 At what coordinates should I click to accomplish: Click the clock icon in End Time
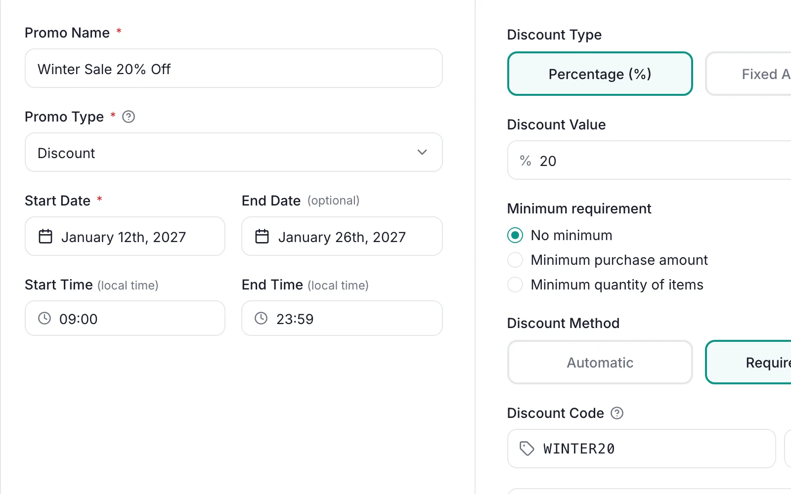(x=261, y=318)
